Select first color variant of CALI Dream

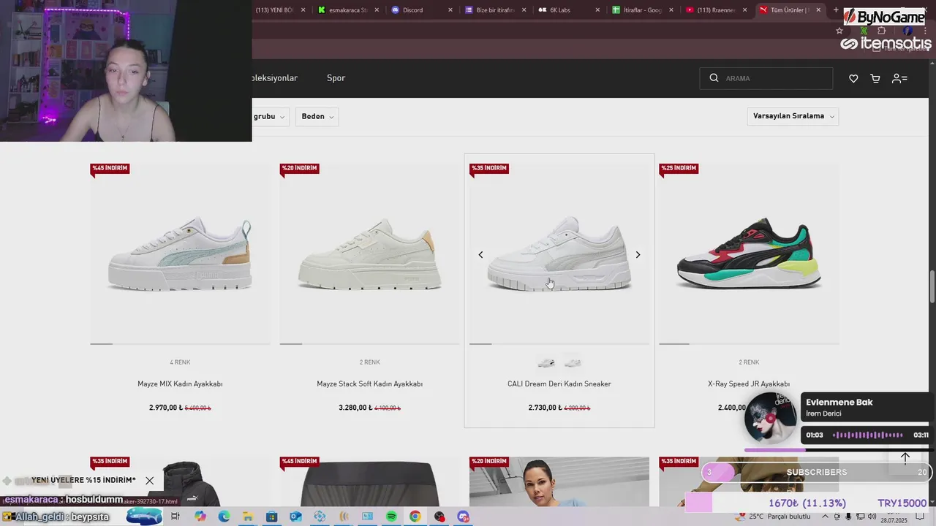tap(546, 362)
